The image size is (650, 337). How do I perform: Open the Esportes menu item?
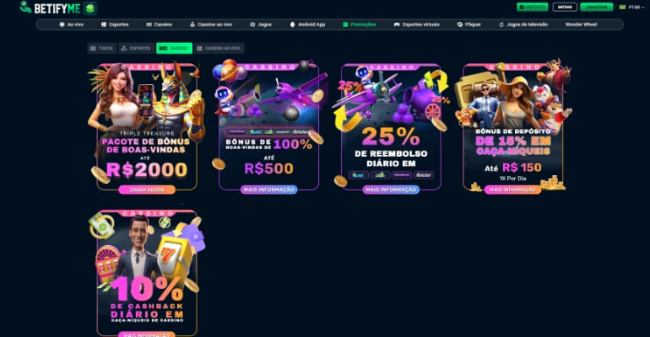tap(115, 24)
